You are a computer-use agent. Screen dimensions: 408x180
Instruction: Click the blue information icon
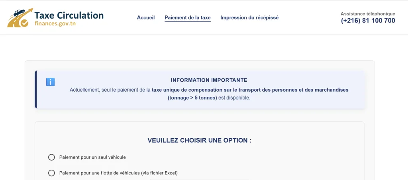(x=51, y=82)
